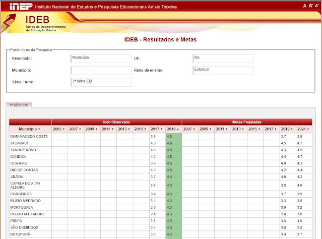This screenshot has width=322, height=239.
Task: Select the CORDEIROS row name
Action: click(x=21, y=194)
